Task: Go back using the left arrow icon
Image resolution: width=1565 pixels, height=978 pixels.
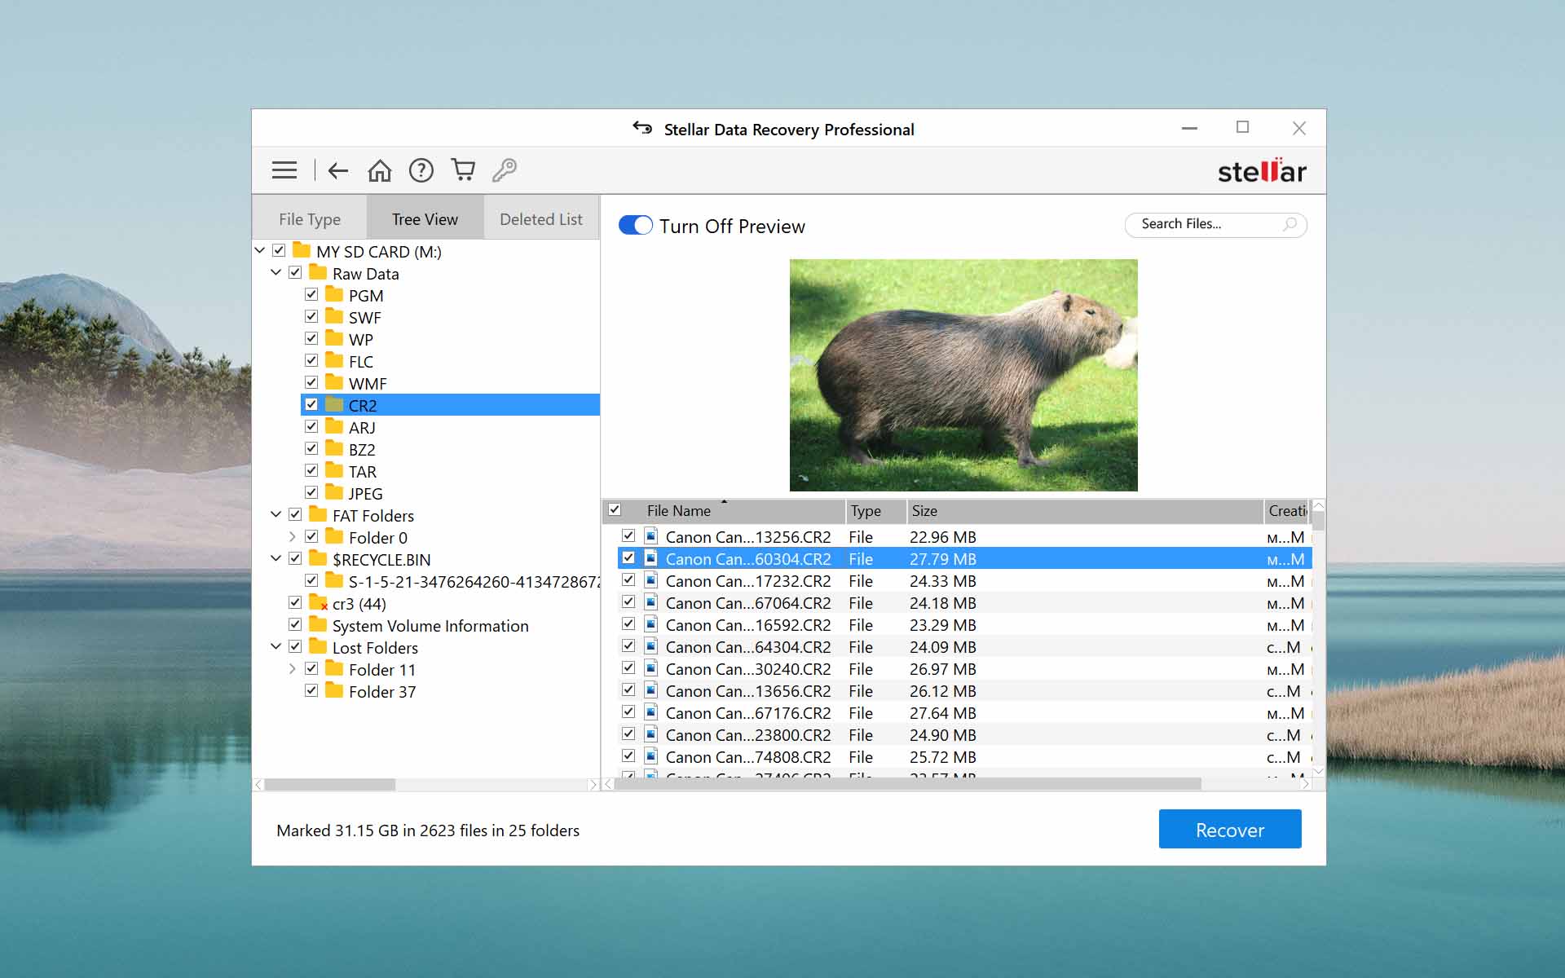Action: [338, 170]
